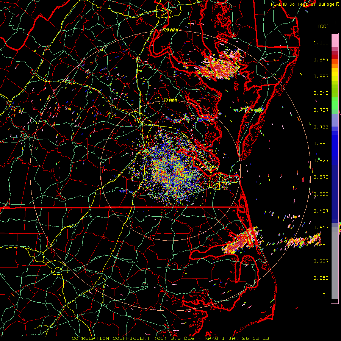Click the DCC product label
The image size is (341, 341).
coord(333,23)
